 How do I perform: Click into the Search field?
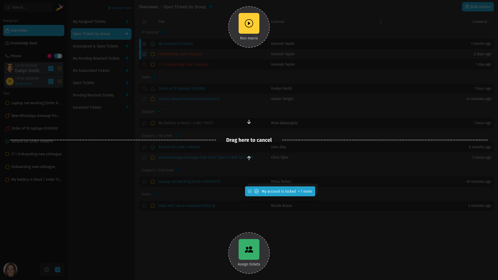pyautogui.click(x=28, y=7)
